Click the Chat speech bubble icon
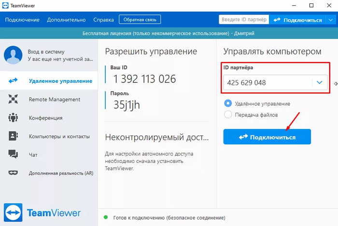 pyautogui.click(x=13, y=155)
